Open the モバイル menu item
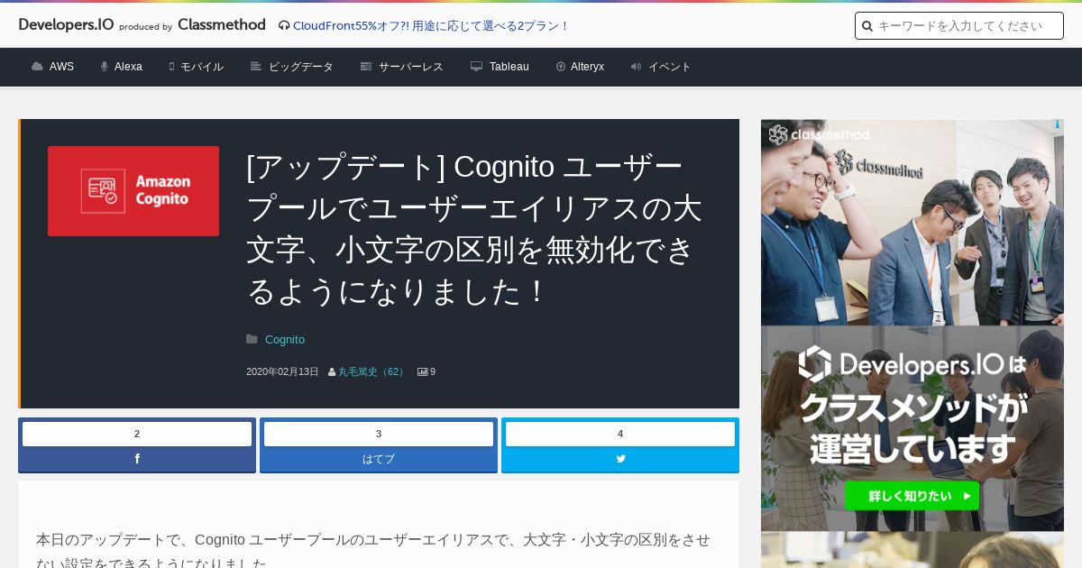 click(x=202, y=67)
